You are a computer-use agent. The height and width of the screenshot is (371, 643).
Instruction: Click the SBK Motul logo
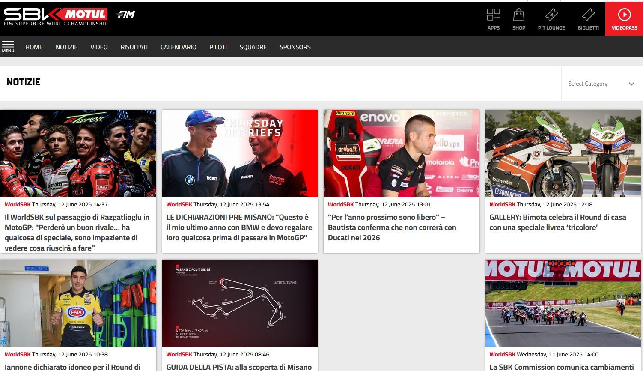[x=56, y=17]
